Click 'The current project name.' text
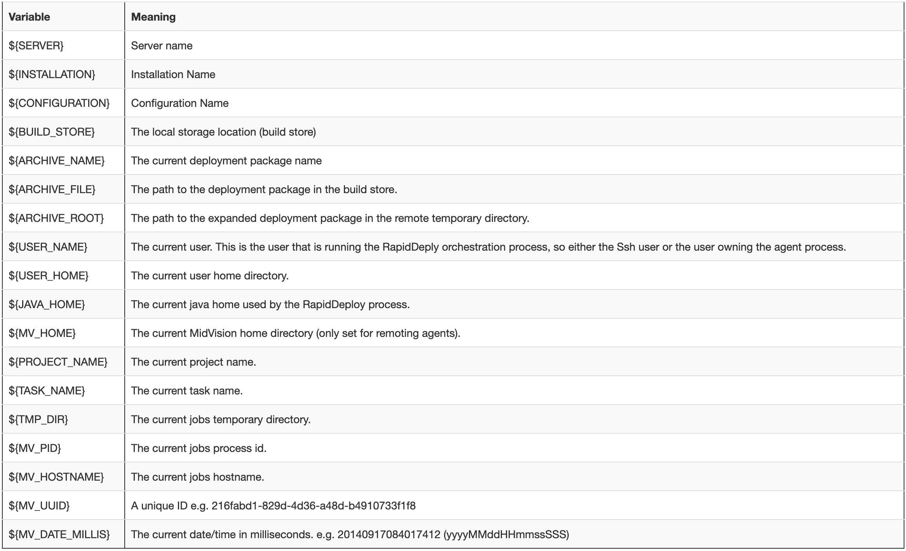This screenshot has height=551, width=906. coord(193,362)
